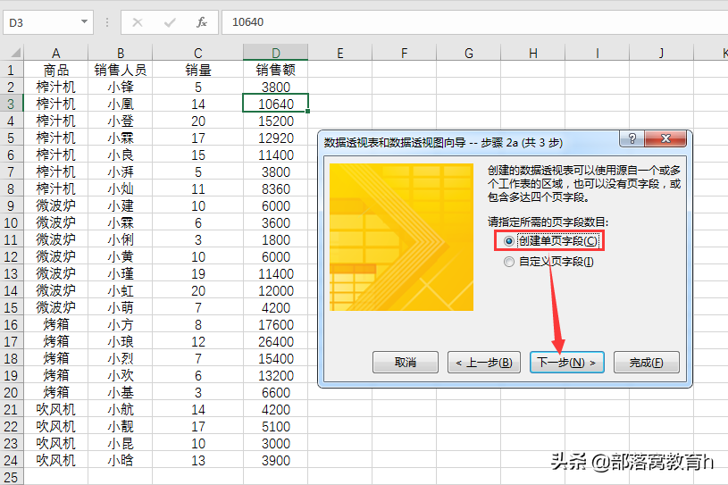Click the 销售额 header cell
The width and height of the screenshot is (728, 485).
(x=276, y=70)
